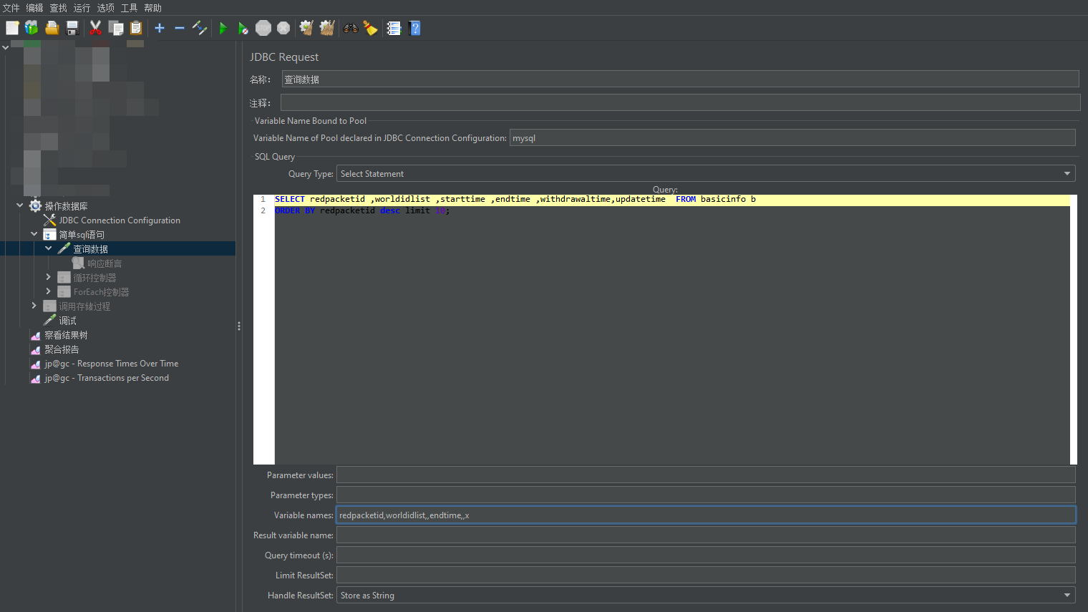1088x612 pixels.
Task: Open the Handle ResultSet dropdown
Action: (x=705, y=596)
